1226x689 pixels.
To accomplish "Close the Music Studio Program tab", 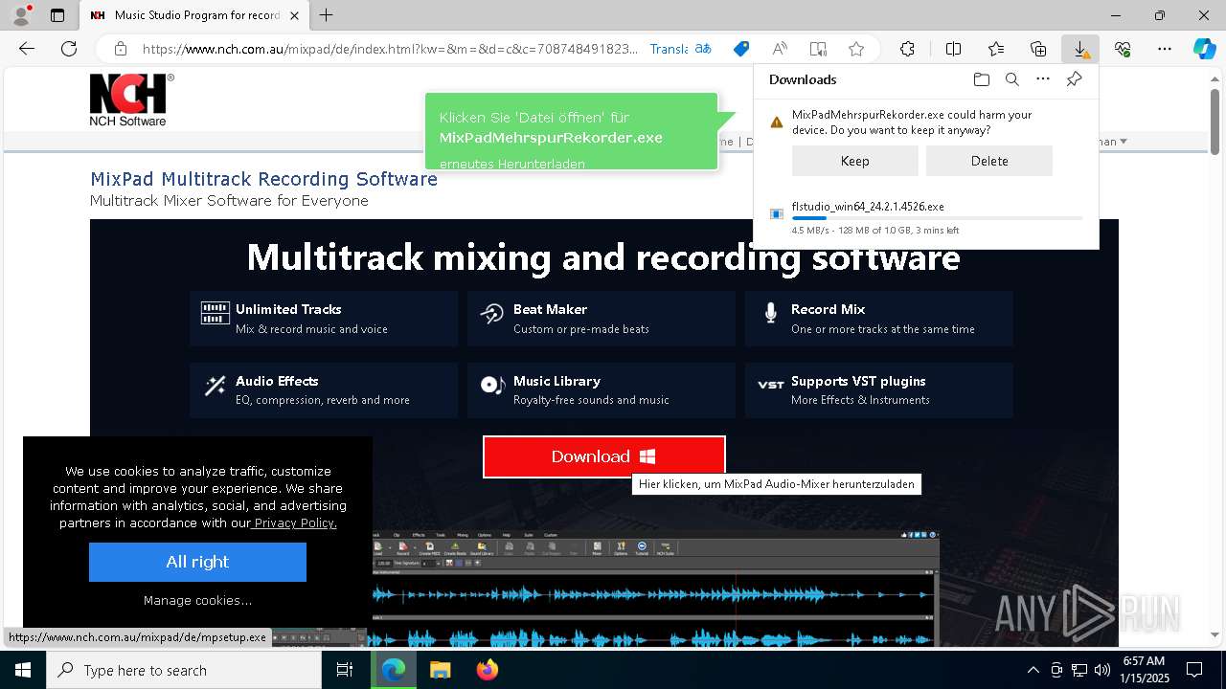I will (x=294, y=15).
